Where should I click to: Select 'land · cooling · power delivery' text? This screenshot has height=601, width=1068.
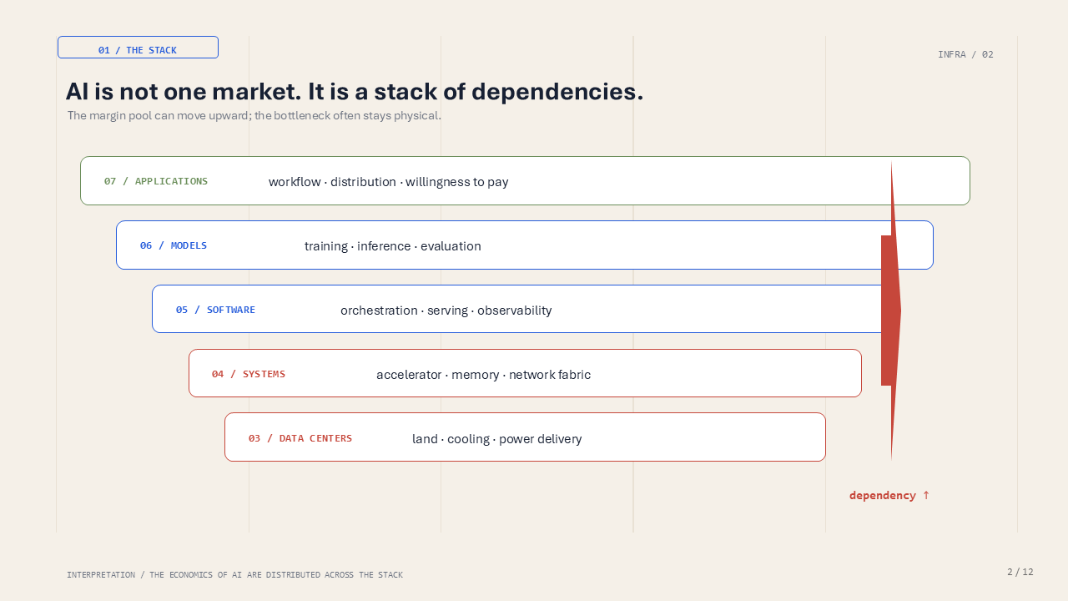pyautogui.click(x=497, y=439)
